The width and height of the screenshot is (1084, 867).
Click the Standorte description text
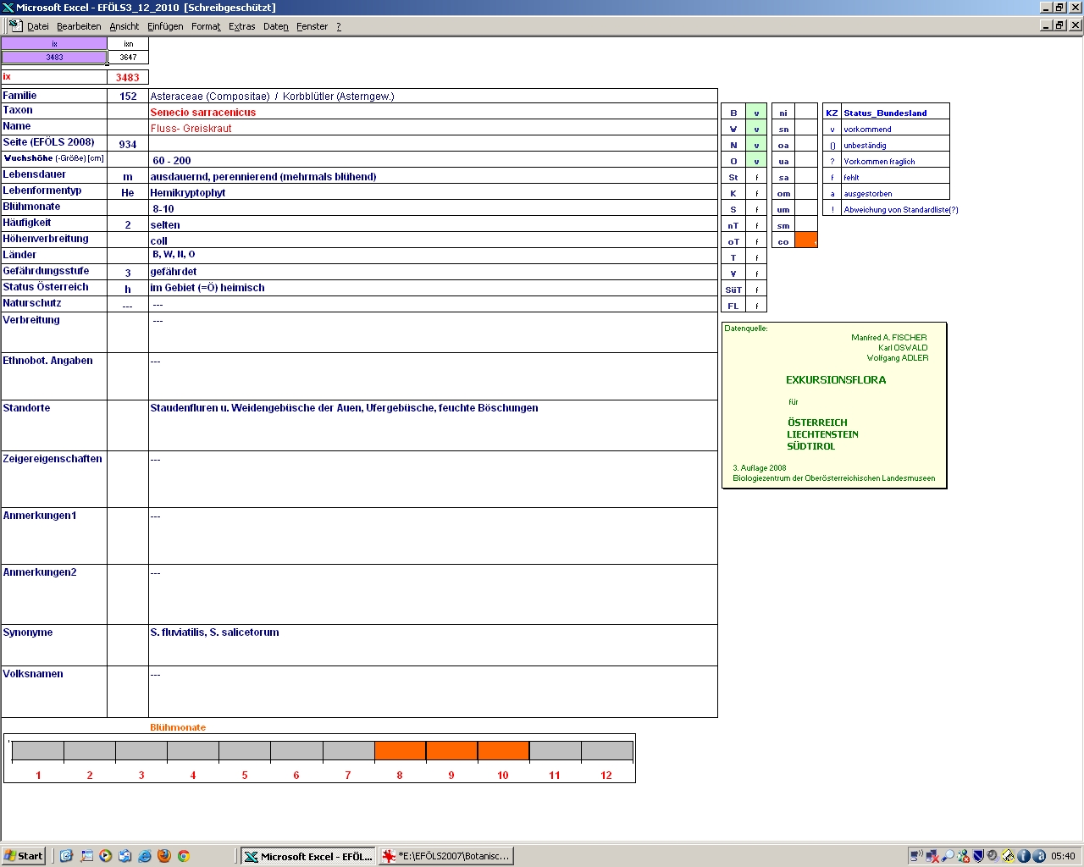pyautogui.click(x=344, y=408)
